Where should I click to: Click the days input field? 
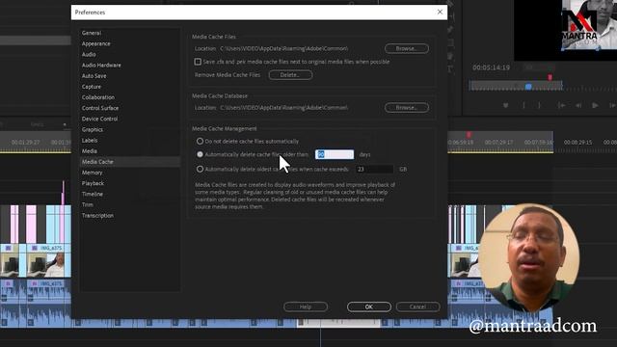335,154
